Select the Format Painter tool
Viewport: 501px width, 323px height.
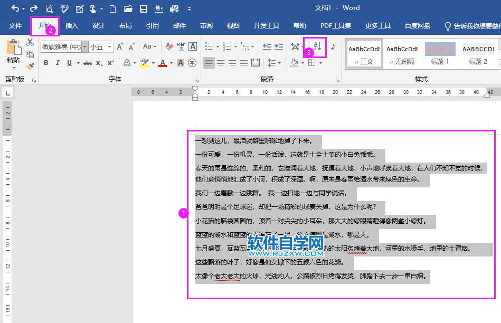point(30,66)
